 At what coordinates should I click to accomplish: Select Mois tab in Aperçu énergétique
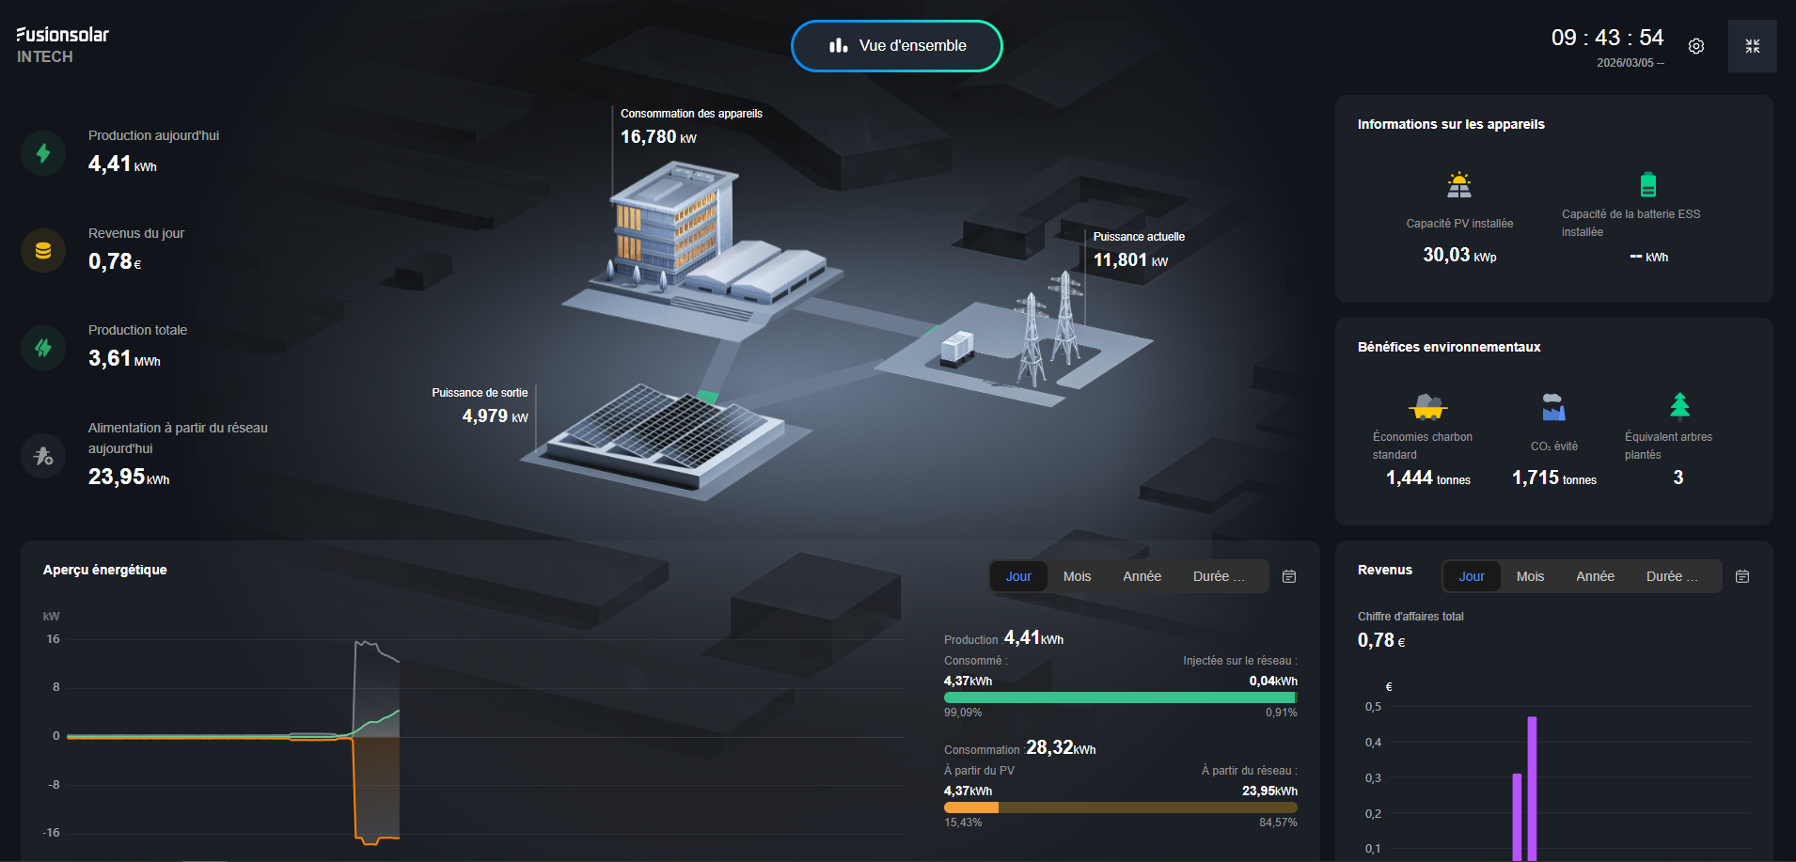1077,576
